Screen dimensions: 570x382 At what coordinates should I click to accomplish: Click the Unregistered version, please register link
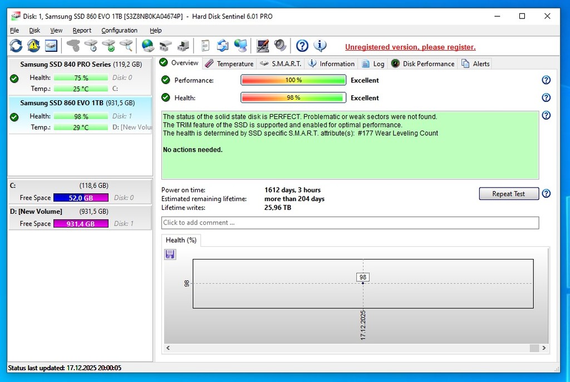pos(410,47)
